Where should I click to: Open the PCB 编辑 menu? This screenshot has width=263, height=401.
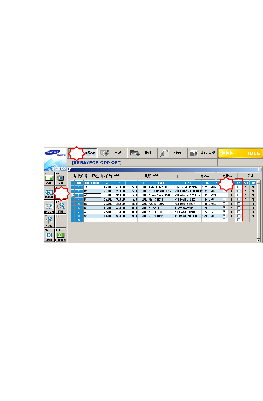(83, 153)
